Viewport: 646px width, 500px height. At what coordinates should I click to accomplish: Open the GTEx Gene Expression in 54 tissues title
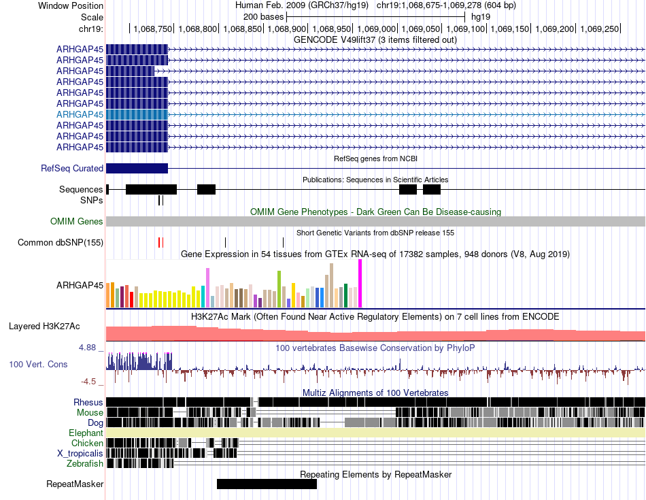click(375, 254)
